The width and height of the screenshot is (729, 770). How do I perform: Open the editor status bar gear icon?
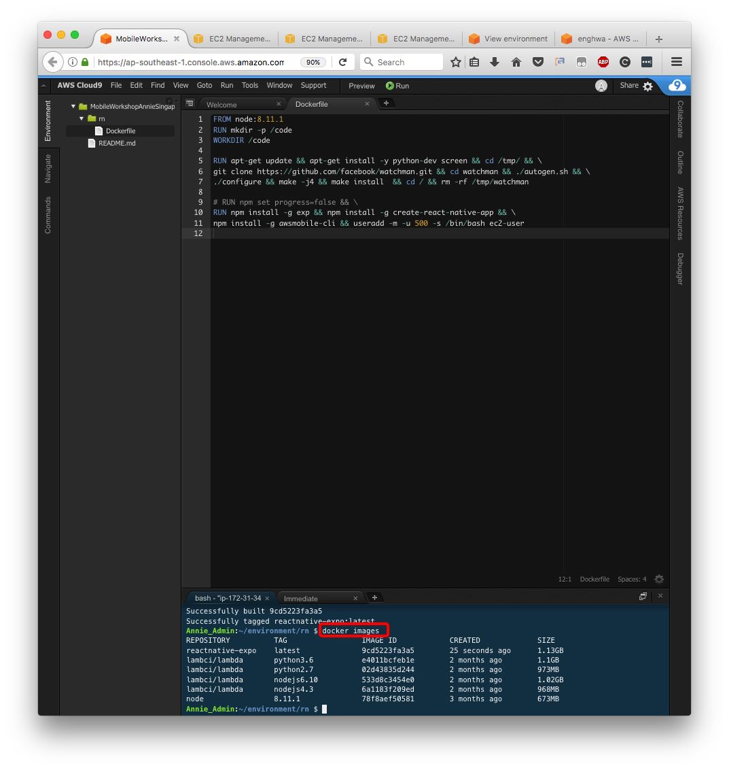[x=659, y=579]
